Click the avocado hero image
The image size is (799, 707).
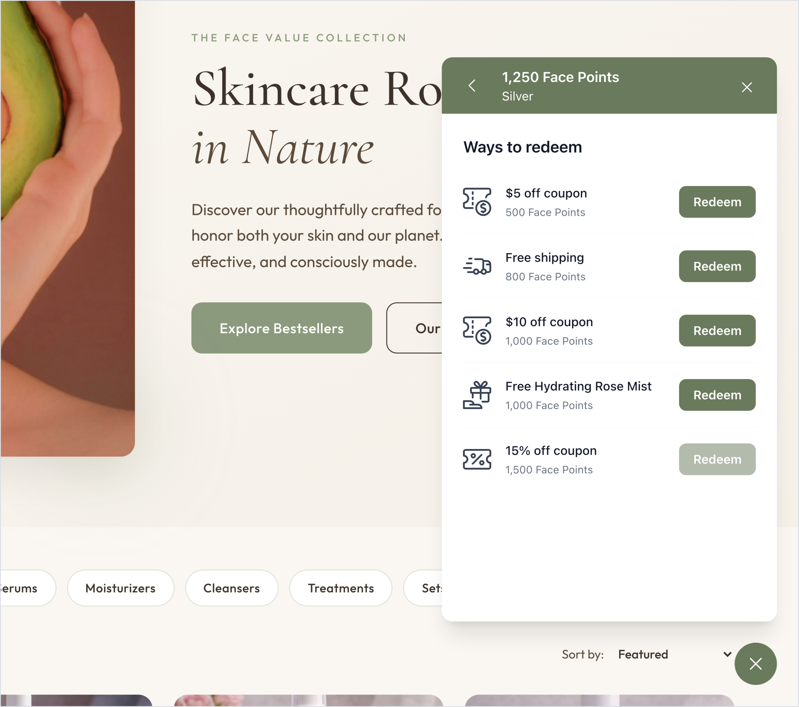coord(68,228)
